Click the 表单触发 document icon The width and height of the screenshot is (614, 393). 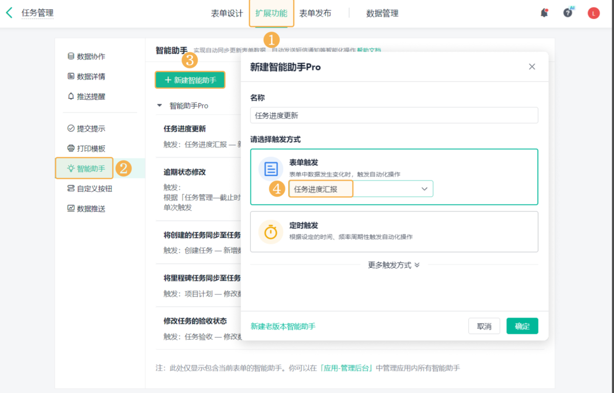pyautogui.click(x=271, y=169)
